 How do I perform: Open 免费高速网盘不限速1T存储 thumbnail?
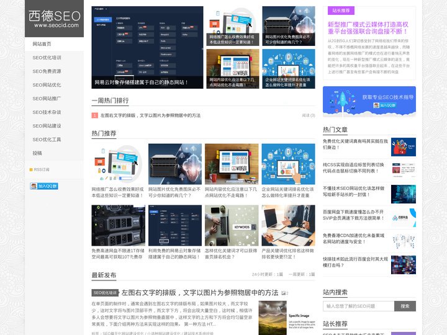point(118,225)
